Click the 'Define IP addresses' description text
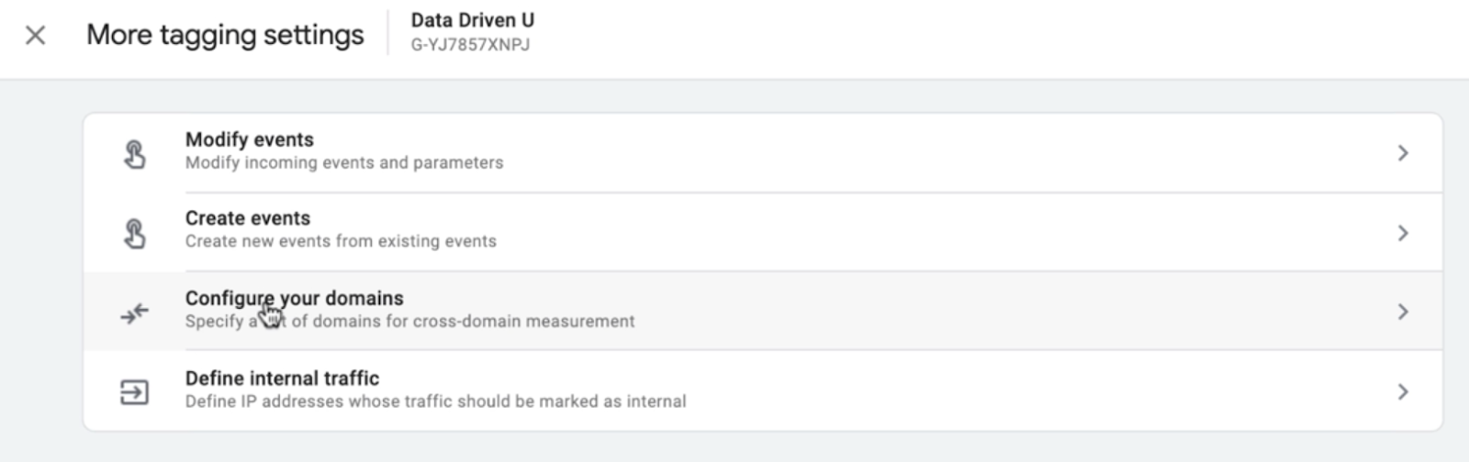1469x462 pixels. coord(435,401)
